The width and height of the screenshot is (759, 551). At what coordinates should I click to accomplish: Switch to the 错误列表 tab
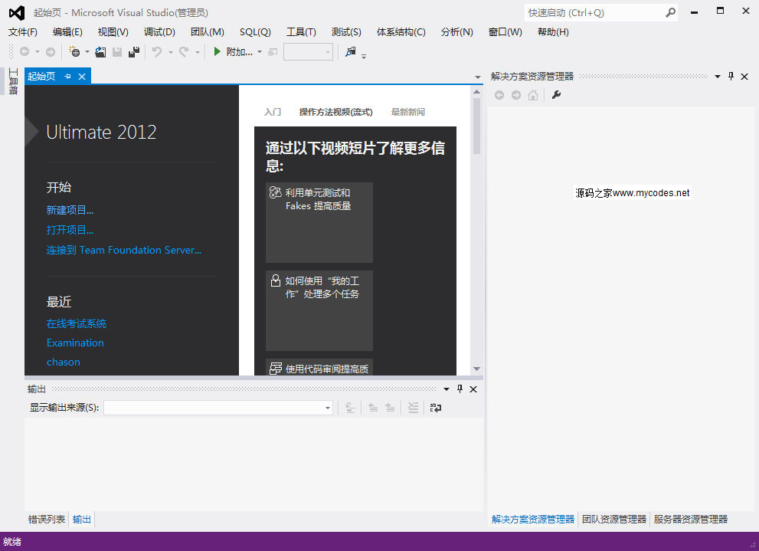pyautogui.click(x=47, y=520)
